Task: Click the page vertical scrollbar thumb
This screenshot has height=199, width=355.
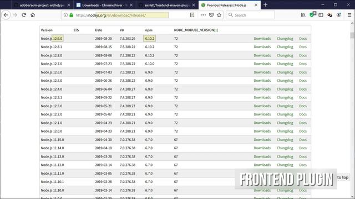Action: [352, 35]
